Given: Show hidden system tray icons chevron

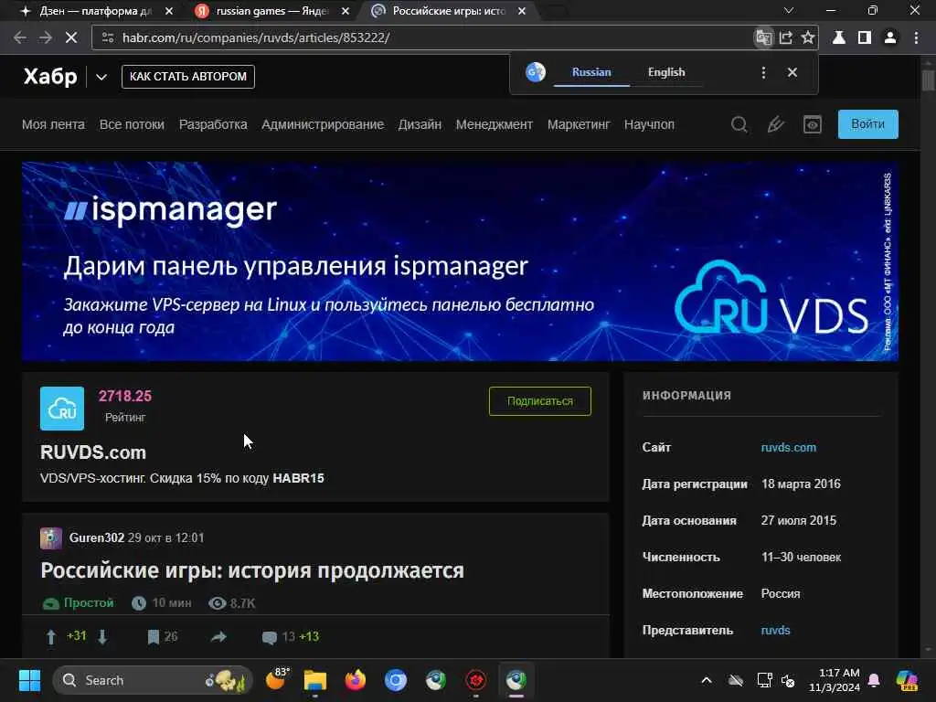Looking at the screenshot, I should point(707,680).
